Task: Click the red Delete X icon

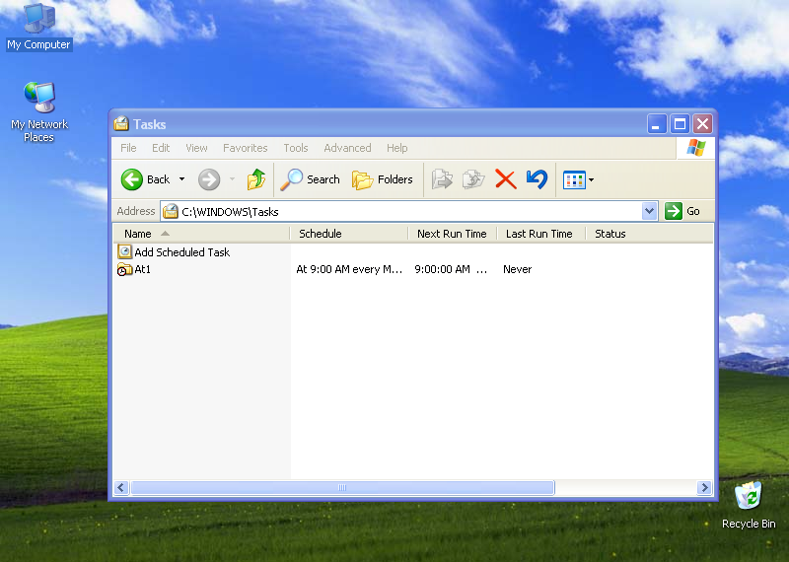Action: pyautogui.click(x=506, y=179)
